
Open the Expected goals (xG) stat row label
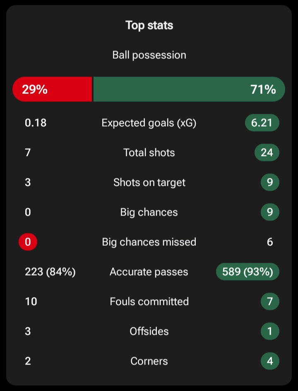click(149, 123)
